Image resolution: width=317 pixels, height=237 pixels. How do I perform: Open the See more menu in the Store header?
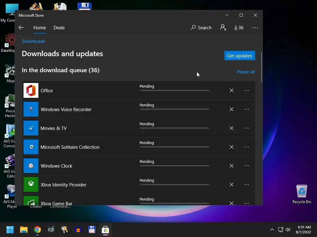255,27
